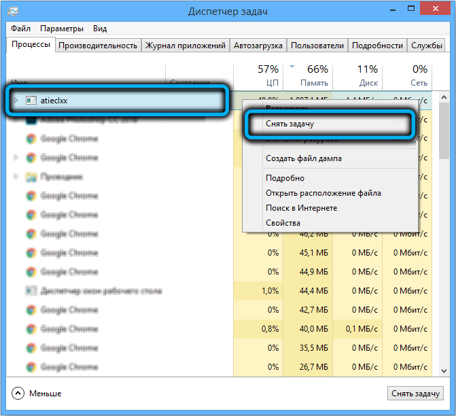This screenshot has height=416, width=456.
Task: Click the Desktop Window Manager process icon
Action: coord(31,291)
